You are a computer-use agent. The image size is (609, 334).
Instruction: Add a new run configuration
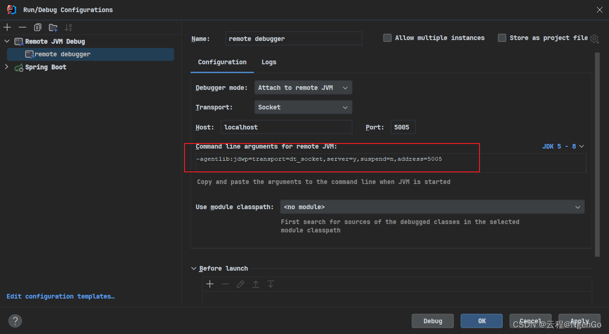pyautogui.click(x=7, y=27)
